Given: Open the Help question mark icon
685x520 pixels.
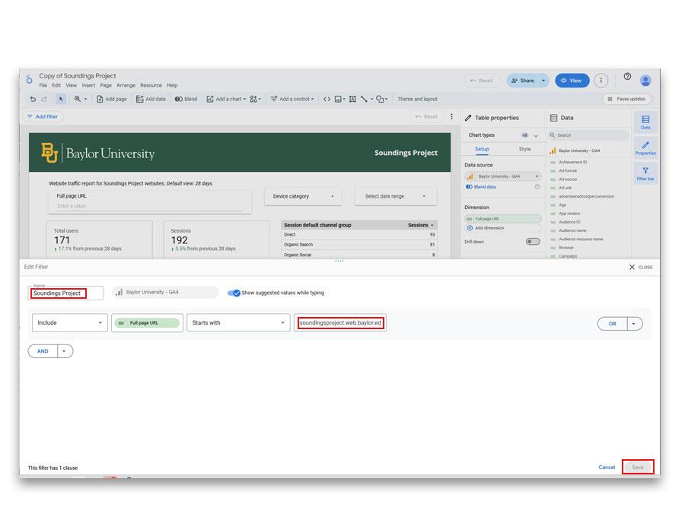Looking at the screenshot, I should (627, 76).
